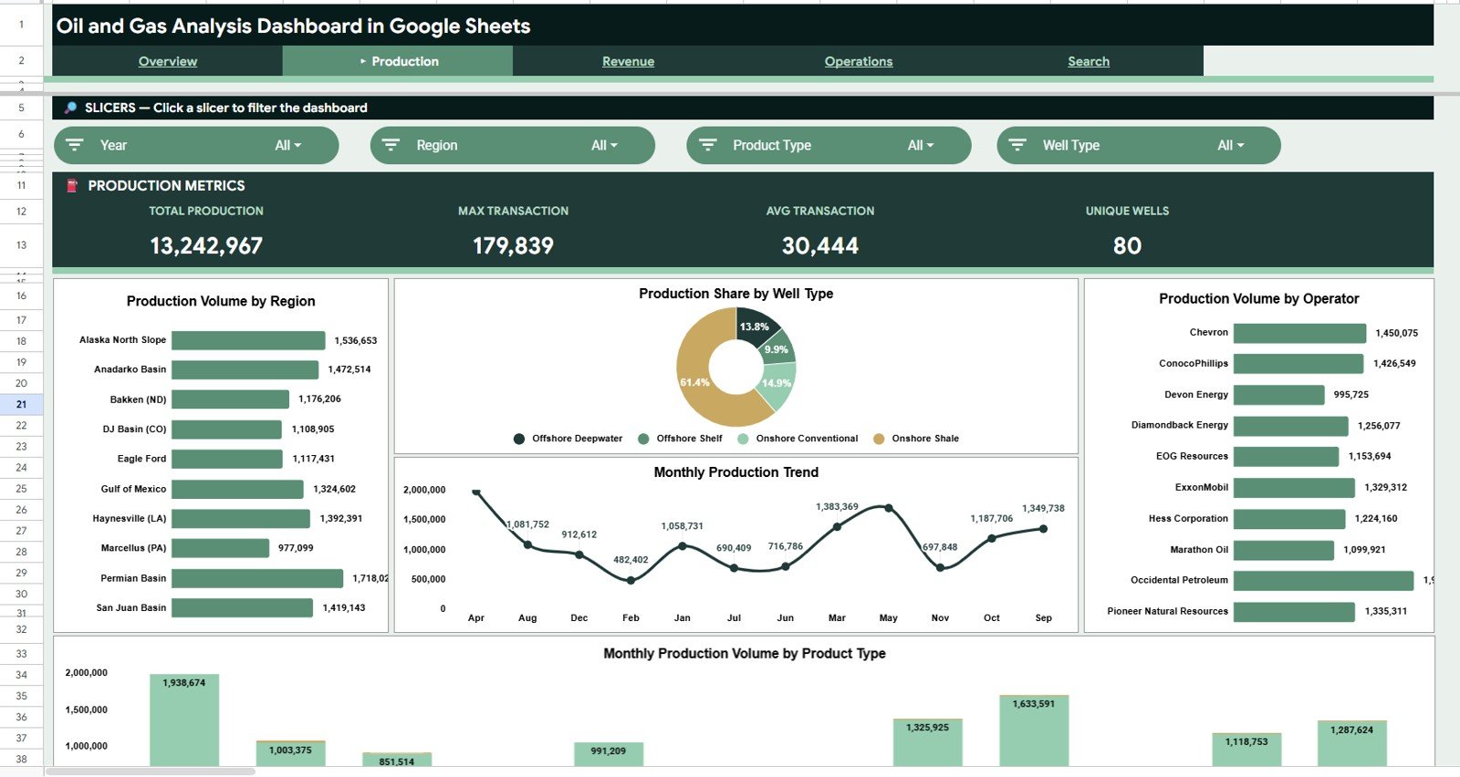Expand the Well Type All dropdown
The image size is (1460, 777).
pyautogui.click(x=1231, y=145)
